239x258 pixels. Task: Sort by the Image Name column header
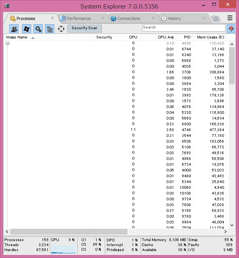point(49,37)
